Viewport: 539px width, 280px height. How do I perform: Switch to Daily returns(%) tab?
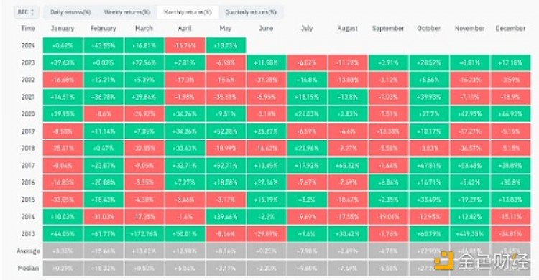point(70,12)
